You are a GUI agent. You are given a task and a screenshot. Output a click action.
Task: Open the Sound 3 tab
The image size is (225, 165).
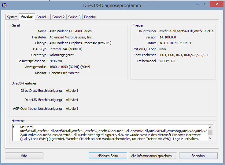point(74,17)
